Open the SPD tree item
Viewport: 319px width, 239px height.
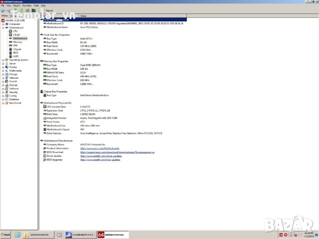pos(15,45)
